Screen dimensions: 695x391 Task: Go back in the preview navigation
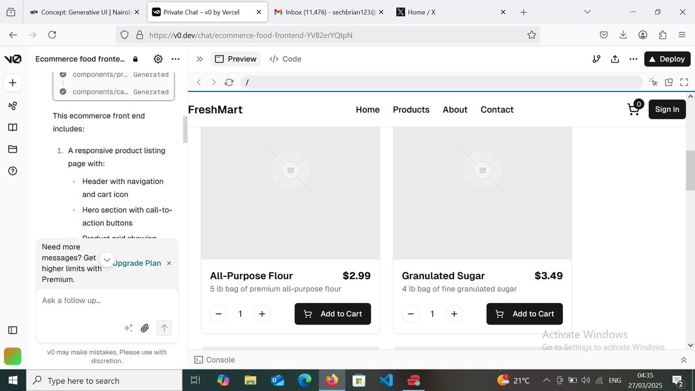(199, 82)
